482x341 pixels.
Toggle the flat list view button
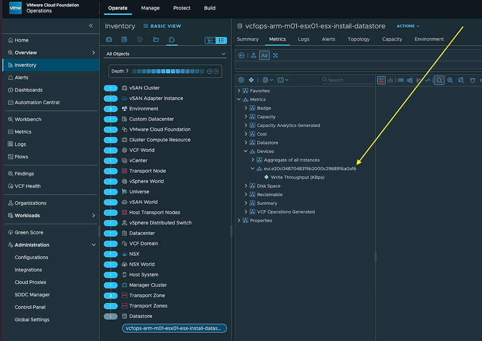pyautogui.click(x=221, y=40)
